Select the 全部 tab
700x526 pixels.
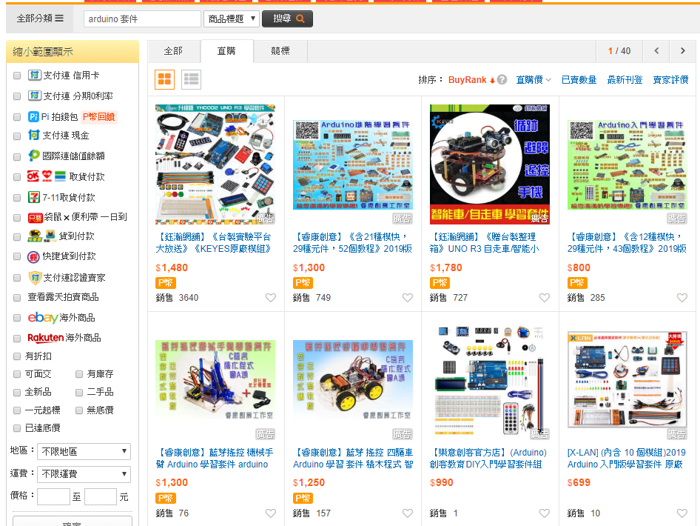point(173,51)
